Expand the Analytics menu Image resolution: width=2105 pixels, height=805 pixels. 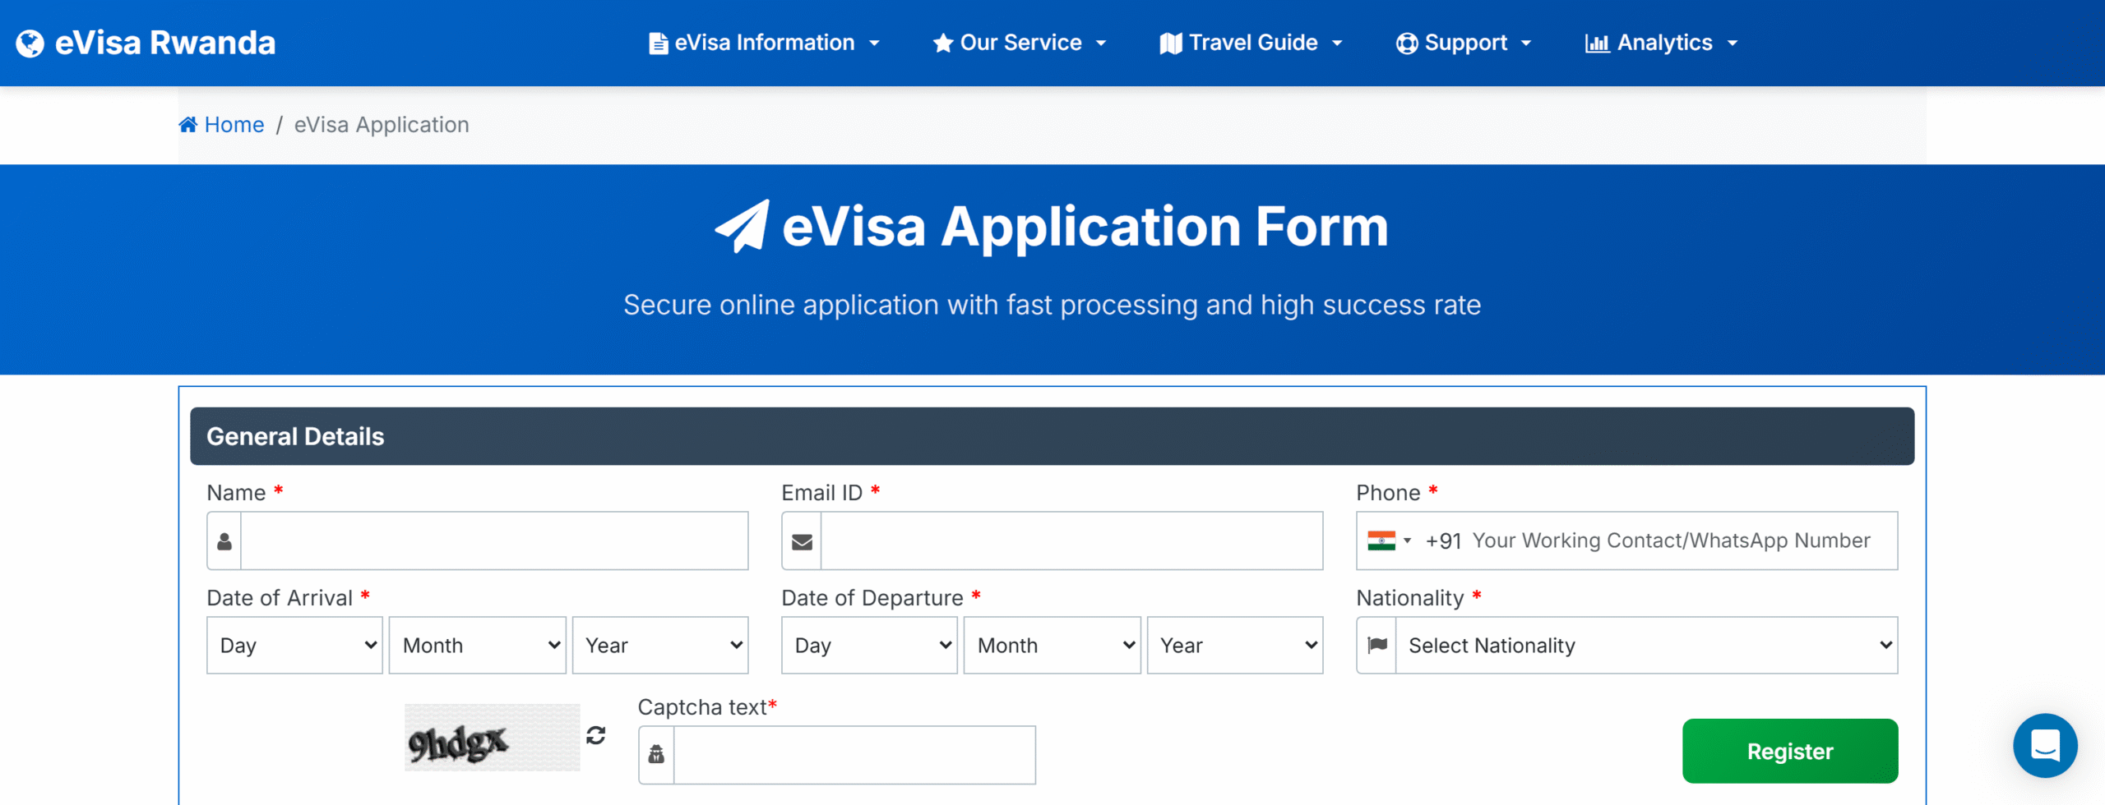1662,43
